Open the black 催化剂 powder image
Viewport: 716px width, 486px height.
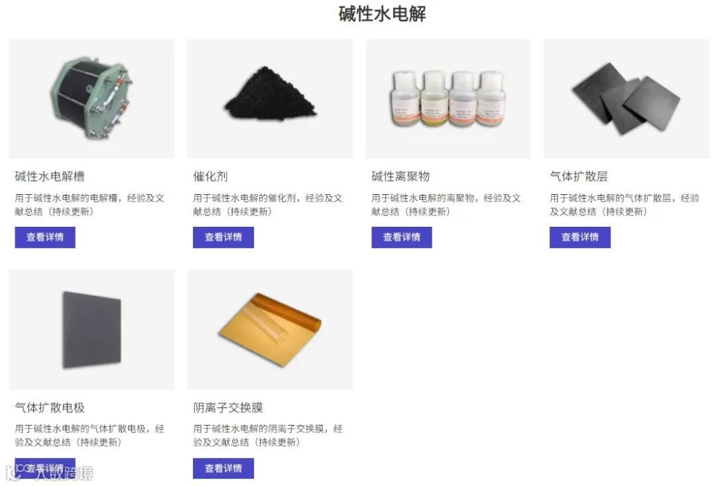[270, 99]
